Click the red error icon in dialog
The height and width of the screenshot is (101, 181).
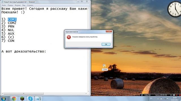[x=69, y=37]
